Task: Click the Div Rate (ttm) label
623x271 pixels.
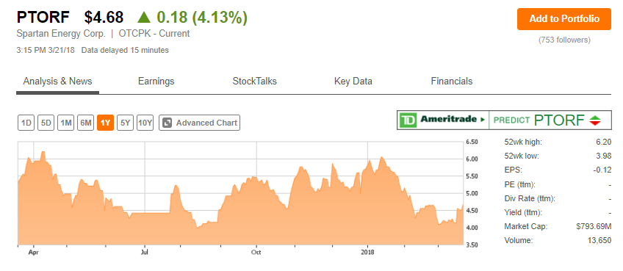Action: pyautogui.click(x=530, y=198)
